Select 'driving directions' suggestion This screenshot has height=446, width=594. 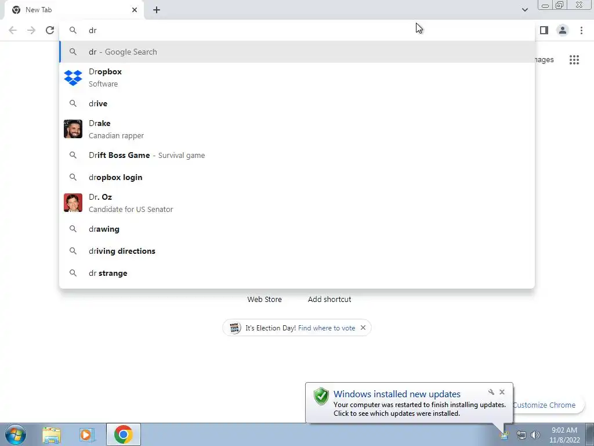click(297, 251)
